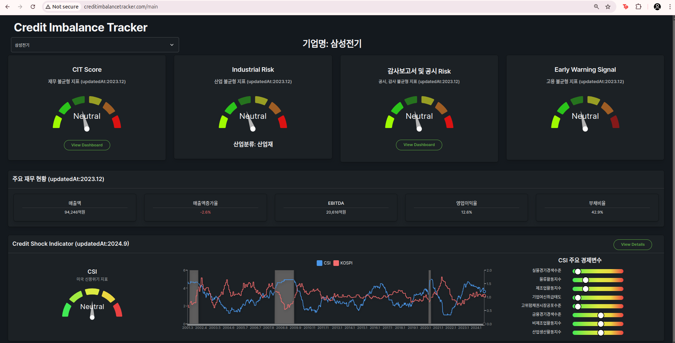Open the 삼성전기 company dropdown
This screenshot has width=675, height=343.
point(95,45)
